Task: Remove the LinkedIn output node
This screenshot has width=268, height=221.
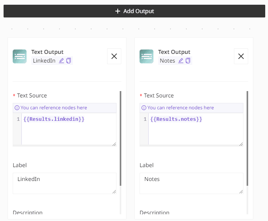Action: tap(114, 56)
